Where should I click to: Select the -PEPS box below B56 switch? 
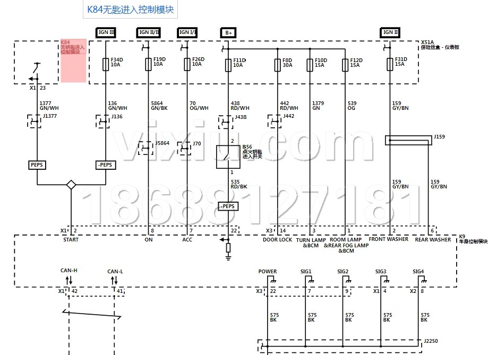(228, 206)
